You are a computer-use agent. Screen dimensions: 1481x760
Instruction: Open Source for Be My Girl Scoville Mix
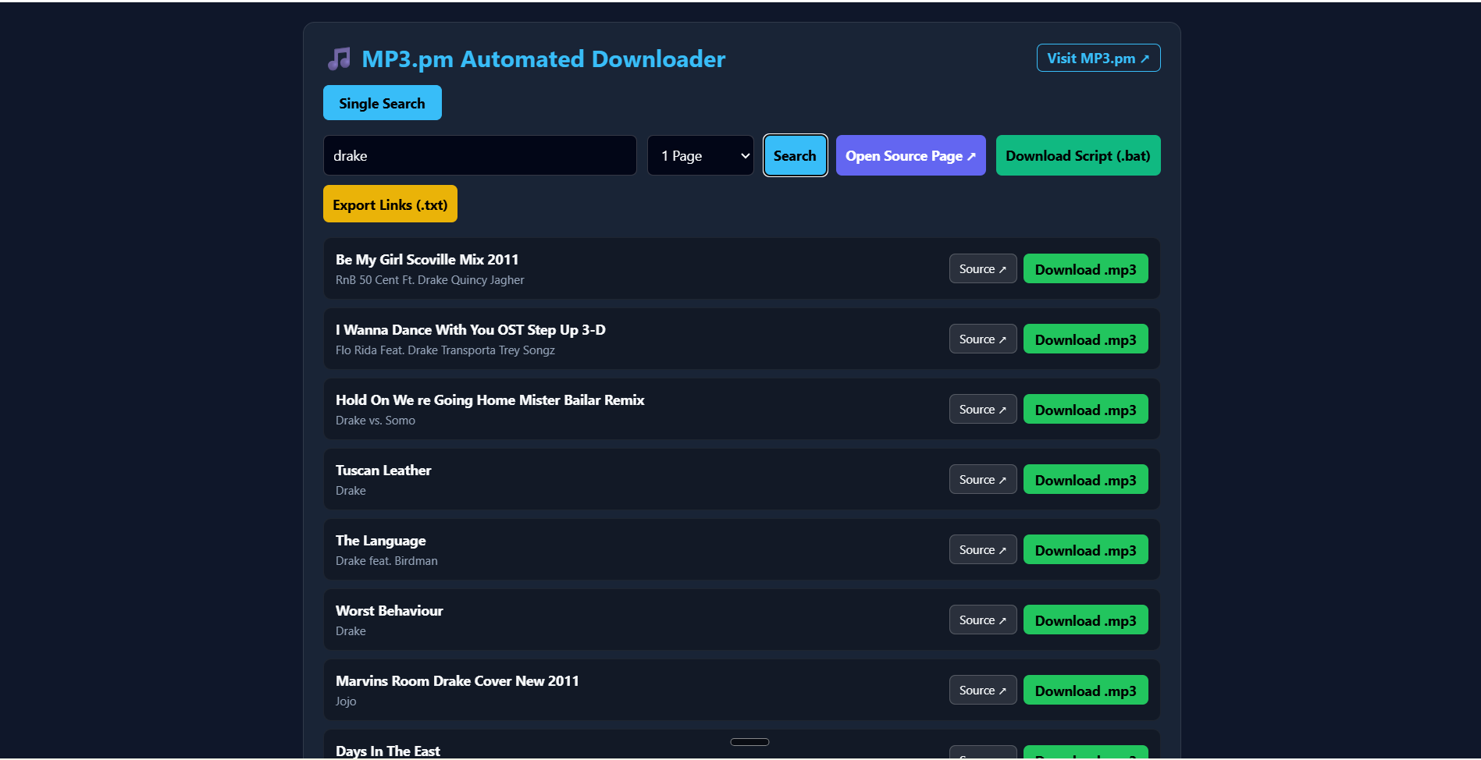[982, 268]
